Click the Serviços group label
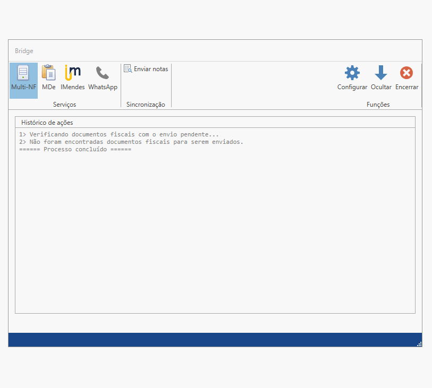Viewport: 432px width, 388px height. coord(64,105)
